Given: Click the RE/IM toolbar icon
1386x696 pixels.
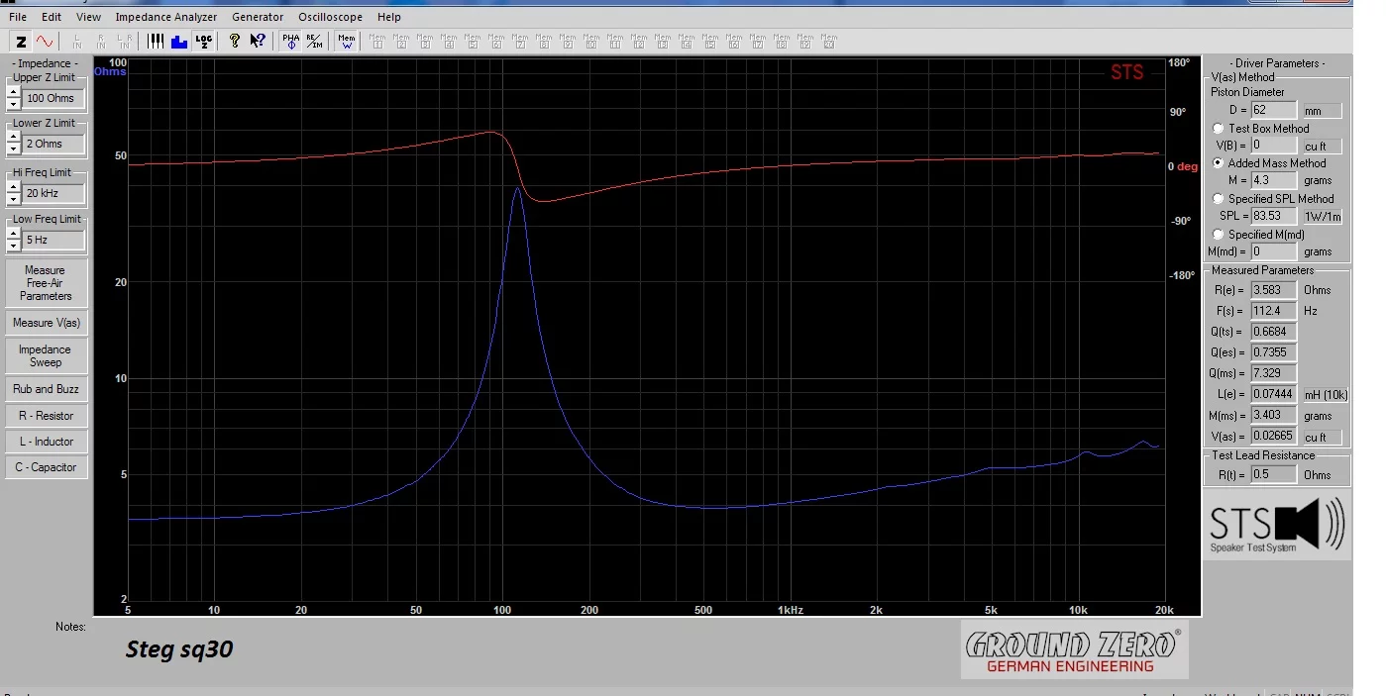Looking at the screenshot, I should coord(313,42).
